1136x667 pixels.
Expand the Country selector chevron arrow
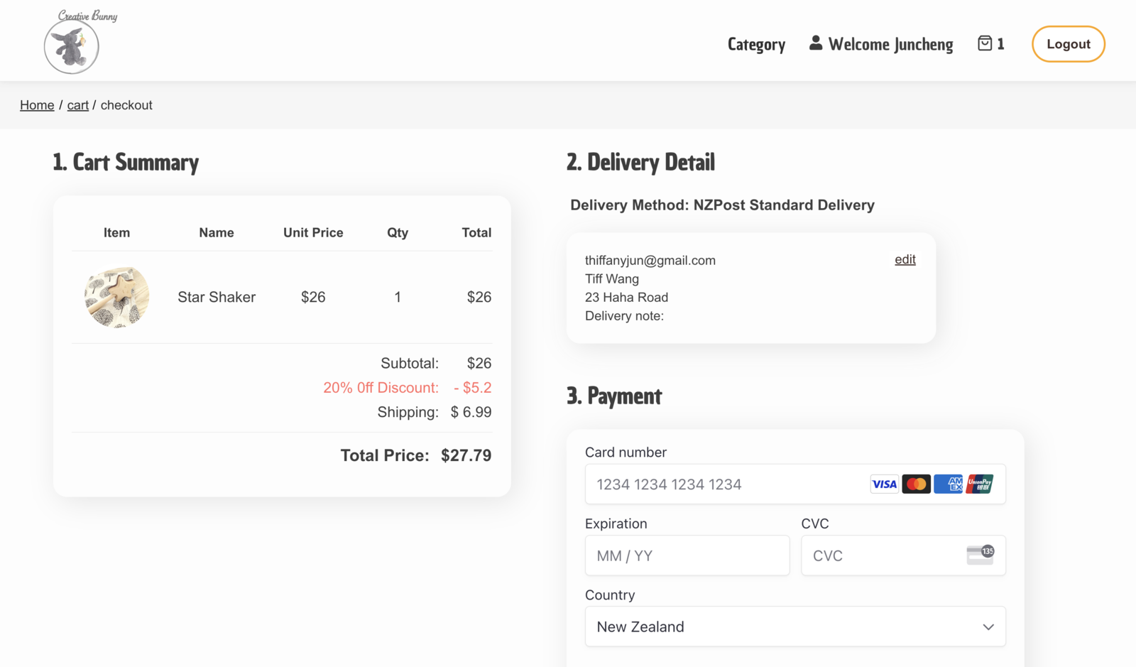point(988,627)
